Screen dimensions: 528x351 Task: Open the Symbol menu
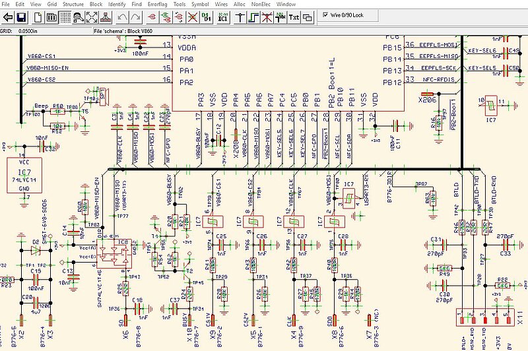[x=200, y=4]
